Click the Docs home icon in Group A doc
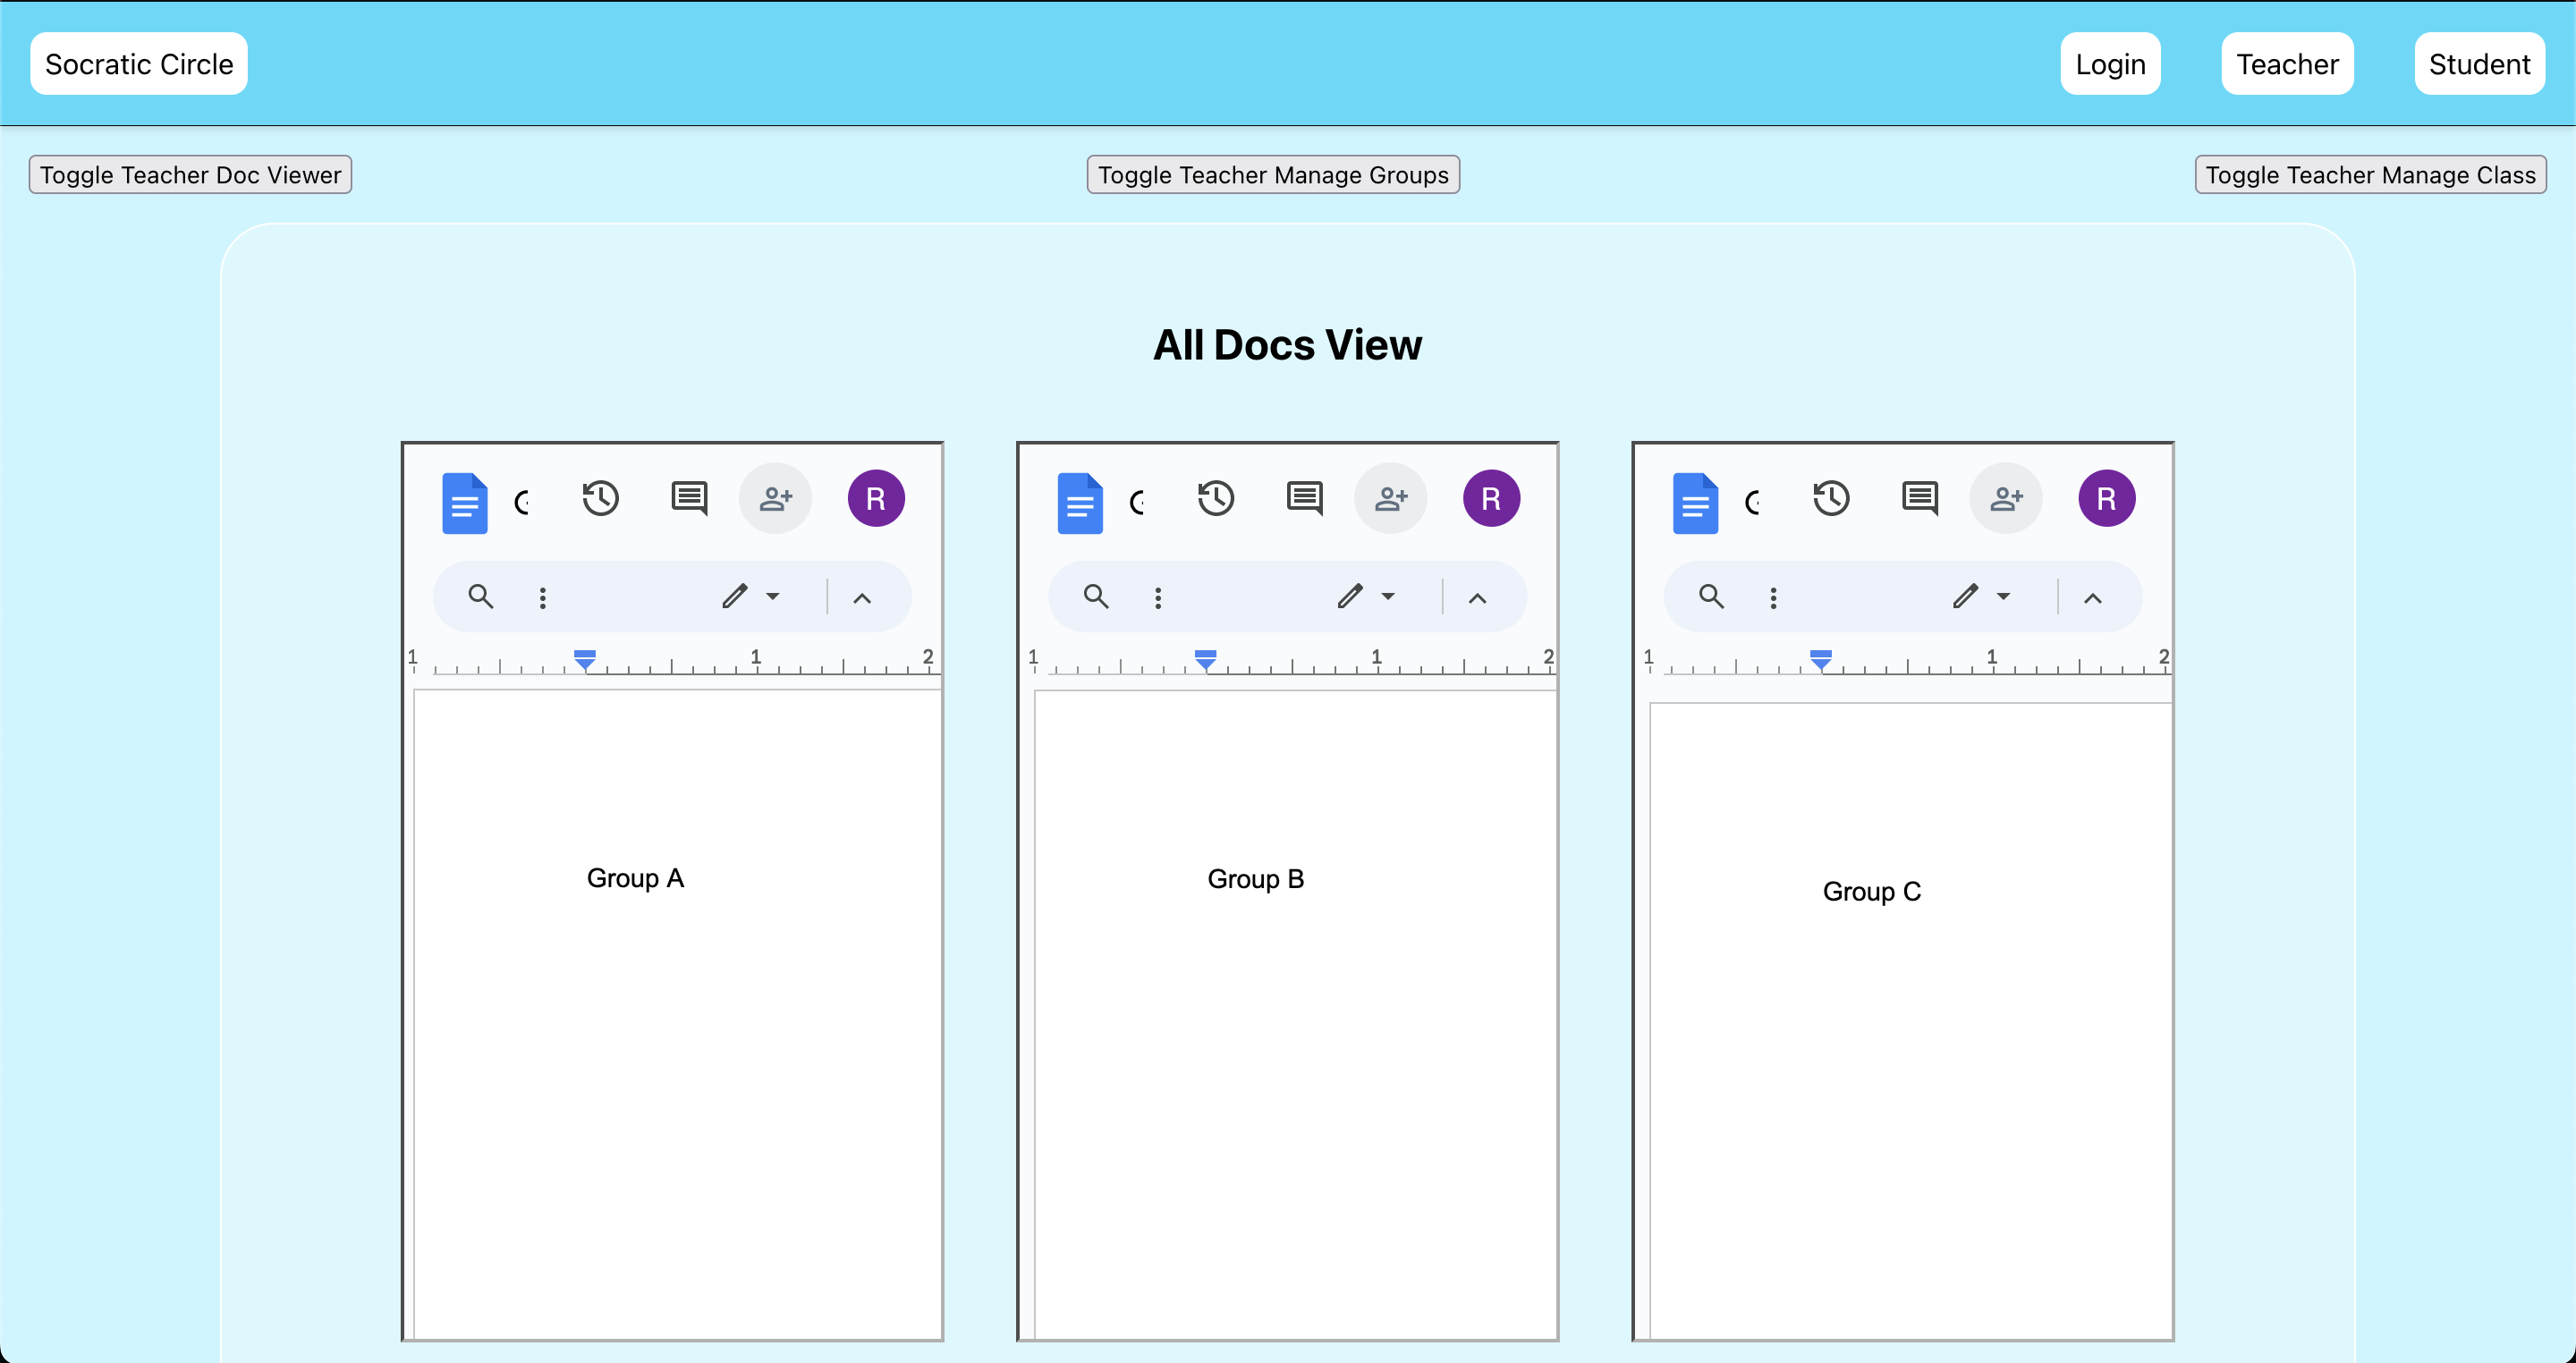The image size is (2576, 1363). [x=465, y=502]
